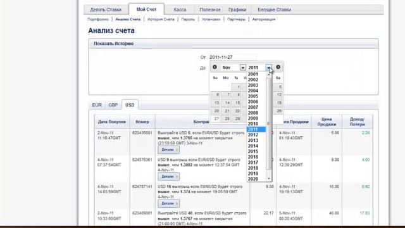
Task: Select year 2001 in list
Action: click(253, 74)
